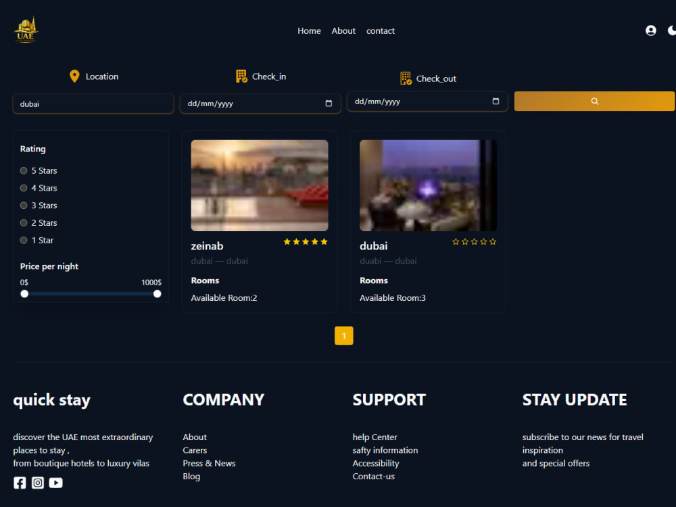Open About in top navigation
The image size is (676, 507).
click(343, 30)
